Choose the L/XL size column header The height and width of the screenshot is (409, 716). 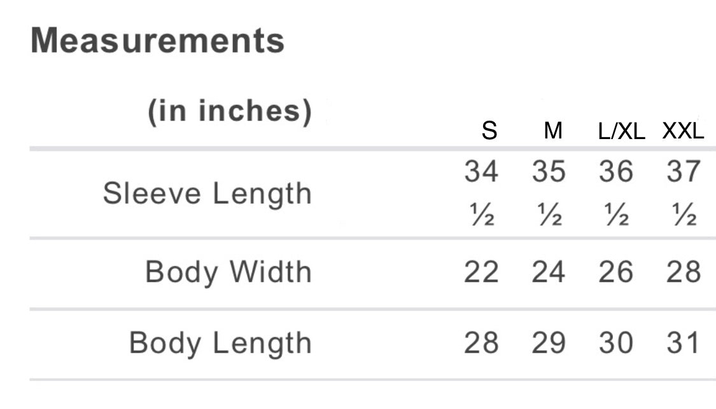point(622,131)
